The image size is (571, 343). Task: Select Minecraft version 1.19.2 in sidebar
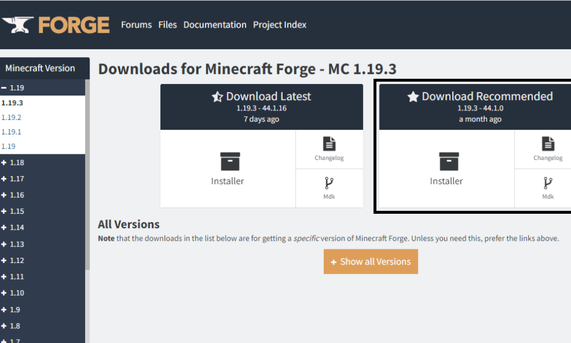[x=13, y=117]
